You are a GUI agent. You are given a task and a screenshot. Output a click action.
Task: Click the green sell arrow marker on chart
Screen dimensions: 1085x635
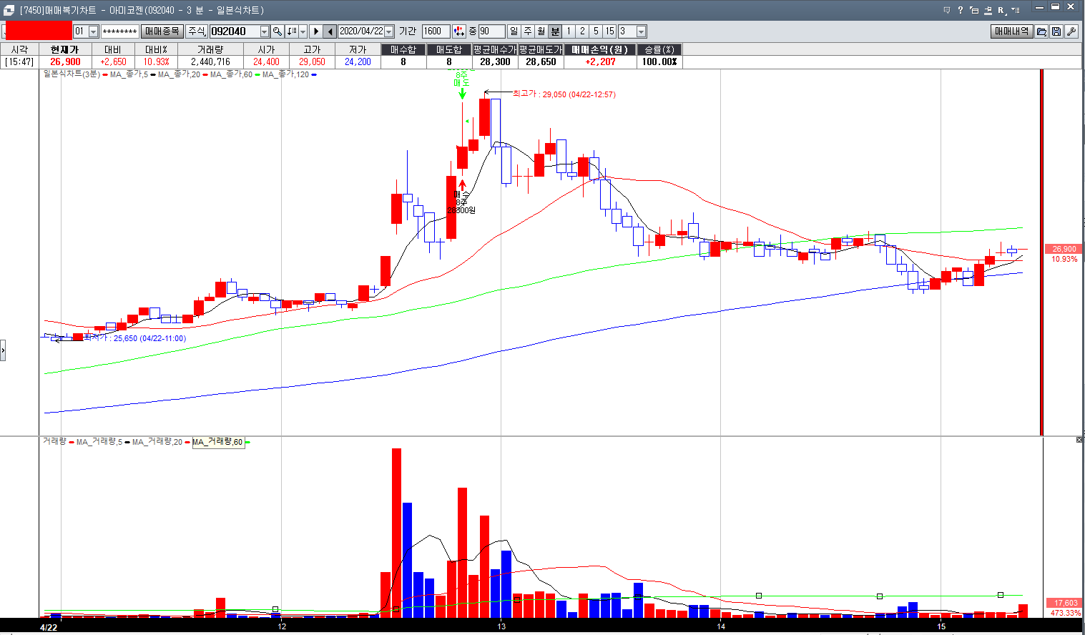[x=462, y=93]
